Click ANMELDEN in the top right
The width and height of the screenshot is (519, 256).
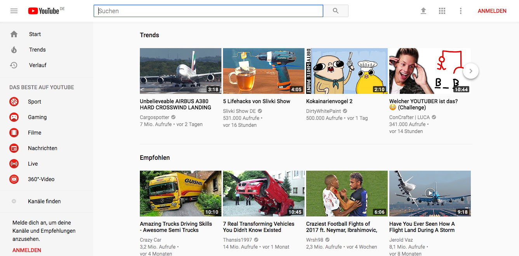pyautogui.click(x=492, y=11)
